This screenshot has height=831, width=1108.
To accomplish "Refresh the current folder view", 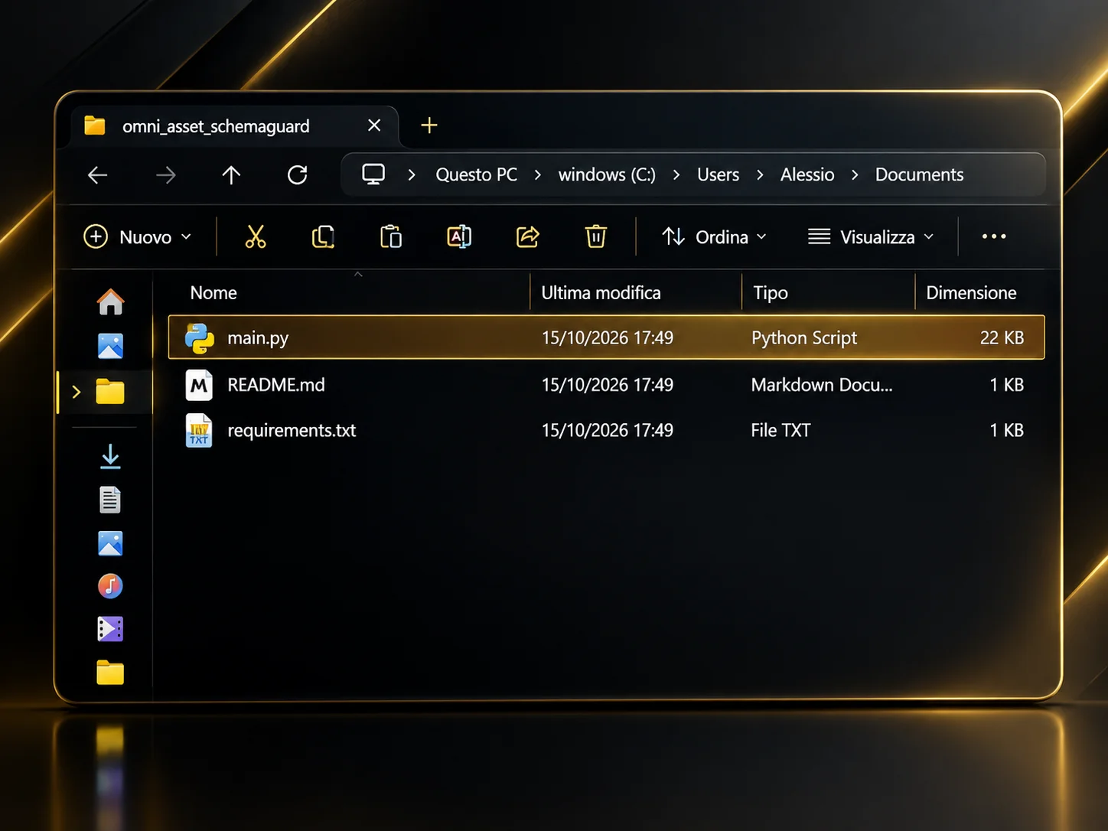I will pyautogui.click(x=298, y=175).
